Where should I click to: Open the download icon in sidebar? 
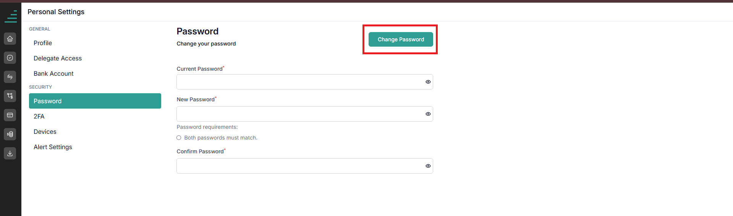(10, 153)
